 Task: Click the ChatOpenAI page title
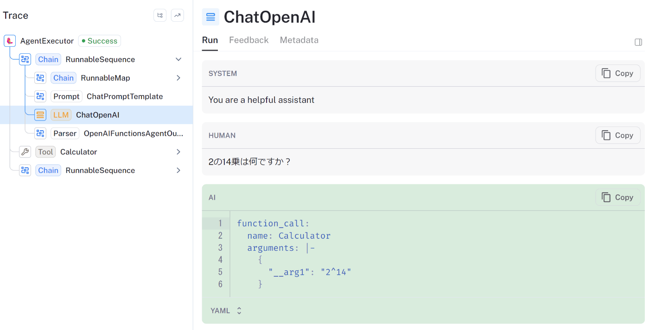[x=270, y=17]
